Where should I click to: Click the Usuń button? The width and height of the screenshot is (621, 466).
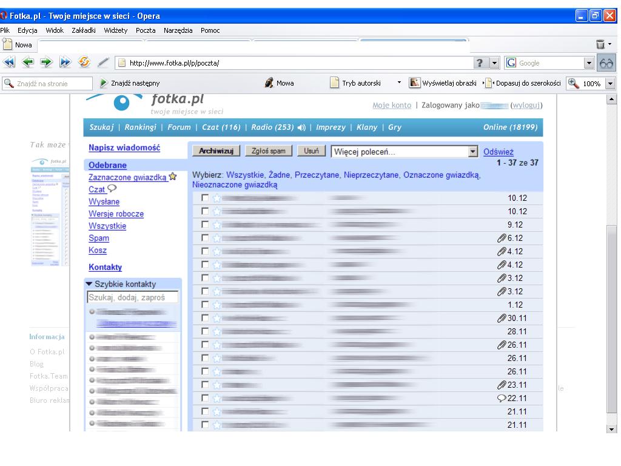(x=311, y=150)
